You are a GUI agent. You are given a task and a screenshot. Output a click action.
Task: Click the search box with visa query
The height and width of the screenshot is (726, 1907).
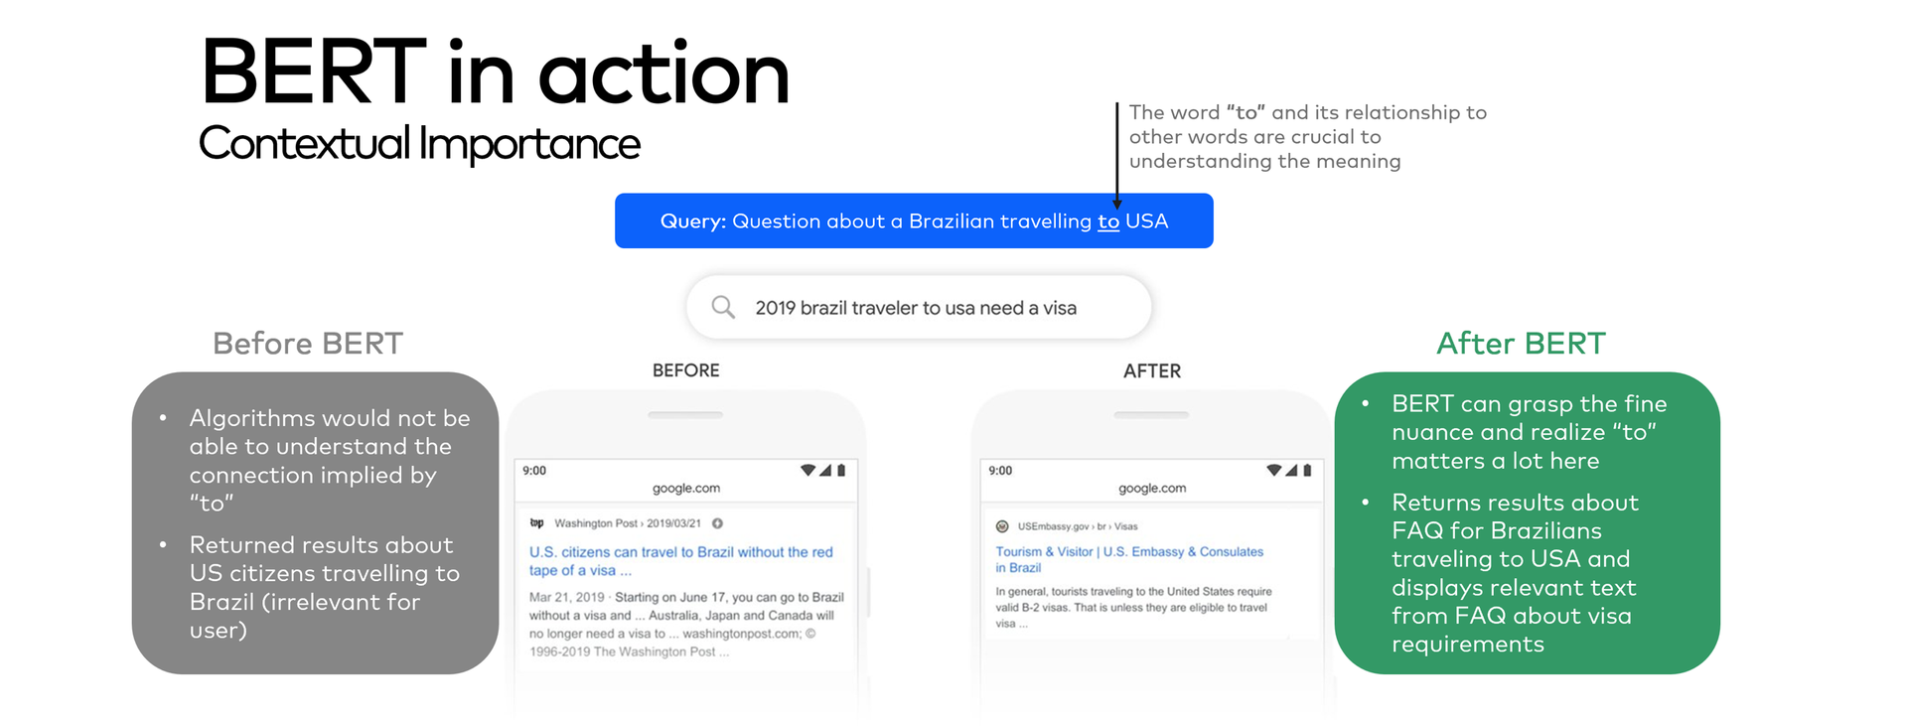click(919, 308)
